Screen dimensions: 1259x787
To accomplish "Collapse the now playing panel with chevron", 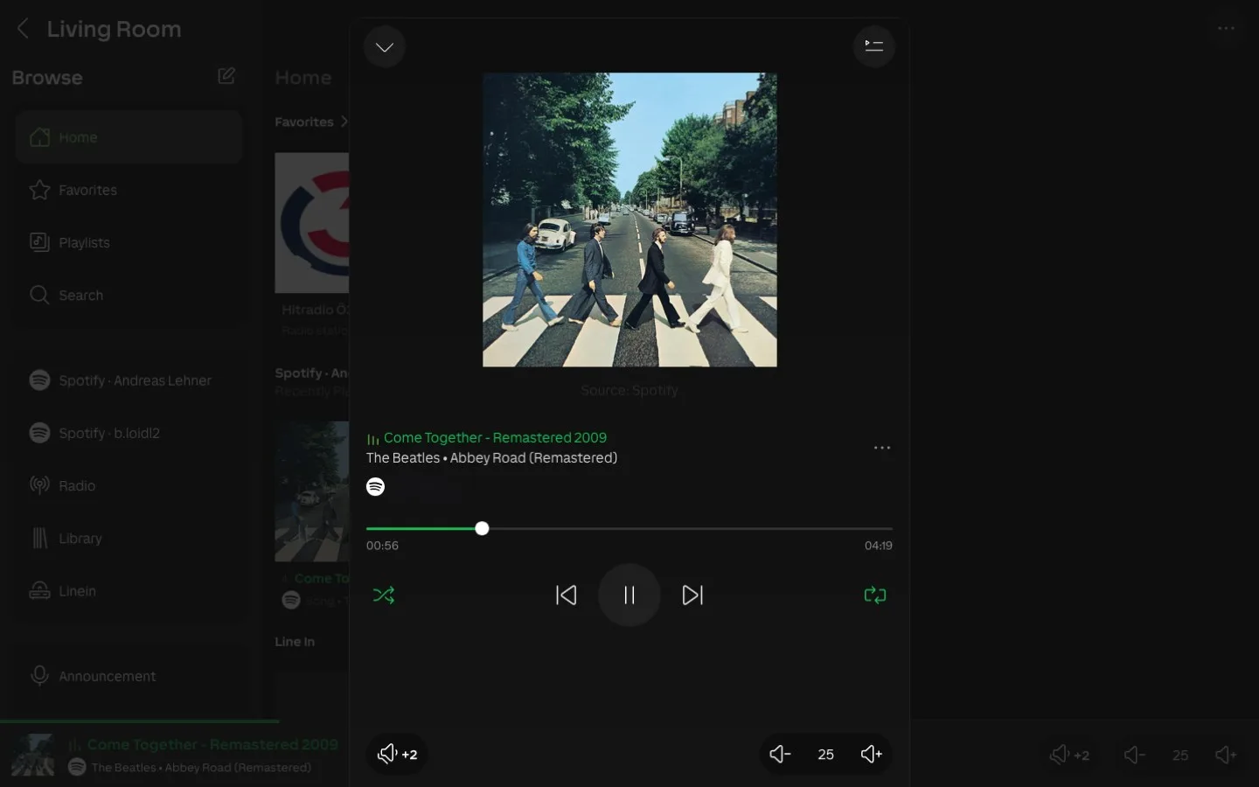I will pyautogui.click(x=385, y=47).
